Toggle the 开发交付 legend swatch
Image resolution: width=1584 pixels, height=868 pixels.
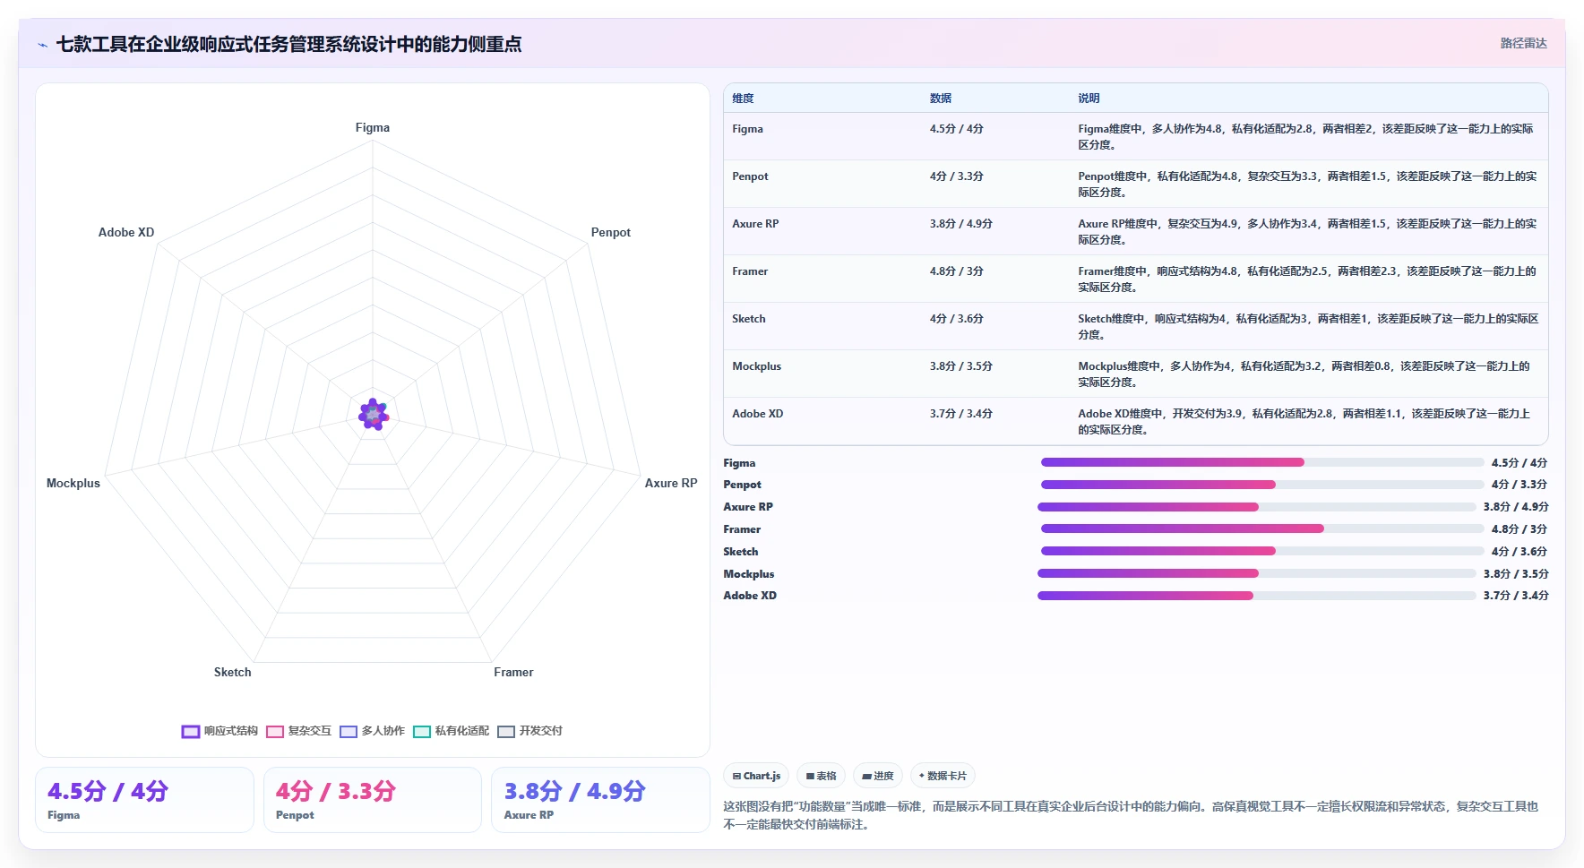[506, 731]
